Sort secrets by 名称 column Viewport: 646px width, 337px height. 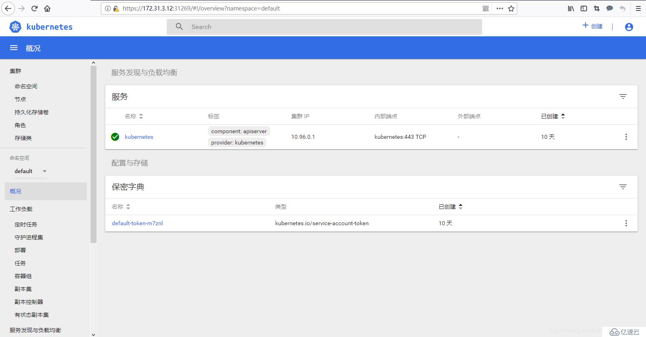click(x=121, y=207)
